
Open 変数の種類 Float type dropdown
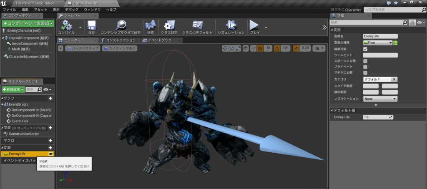point(378,43)
